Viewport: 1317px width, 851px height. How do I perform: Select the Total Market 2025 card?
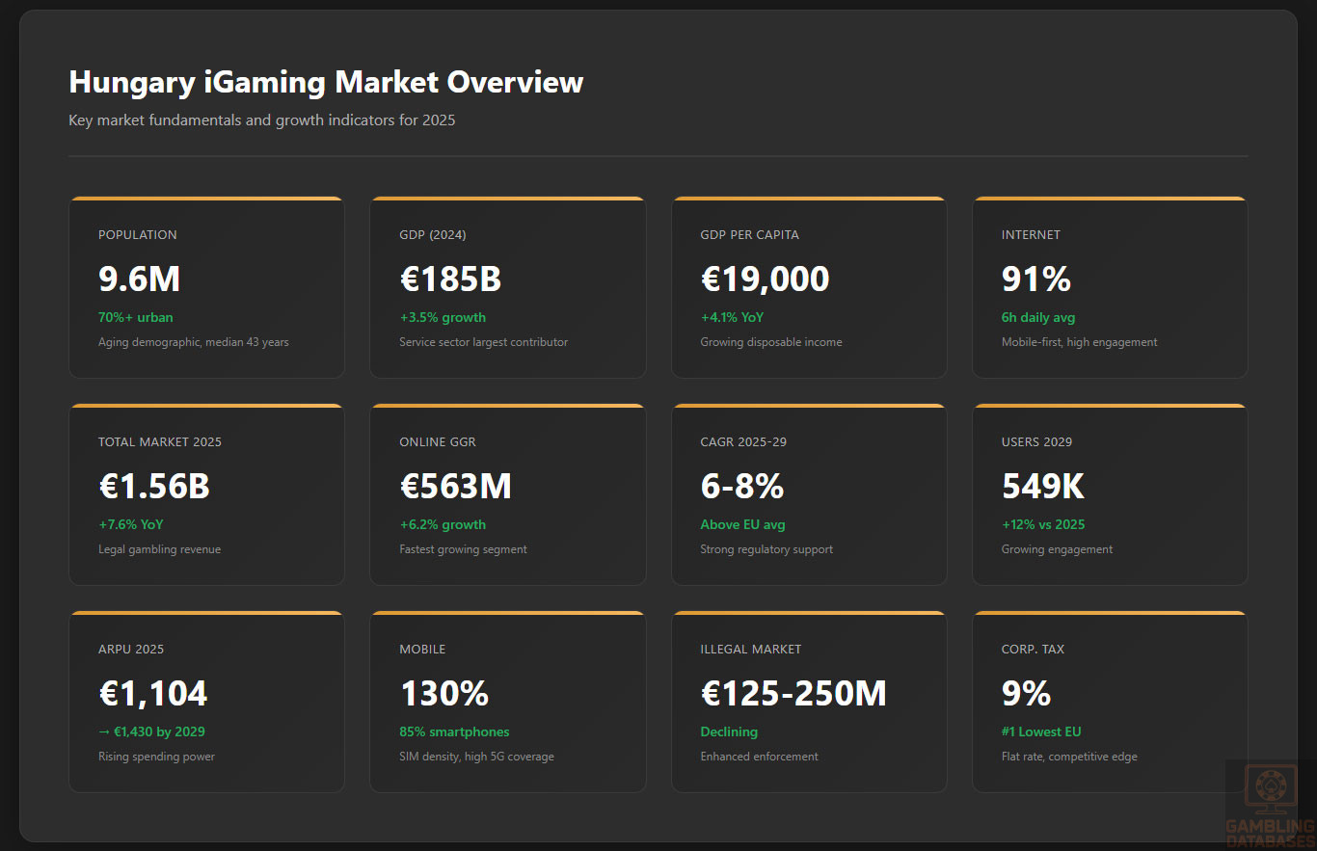pos(206,494)
